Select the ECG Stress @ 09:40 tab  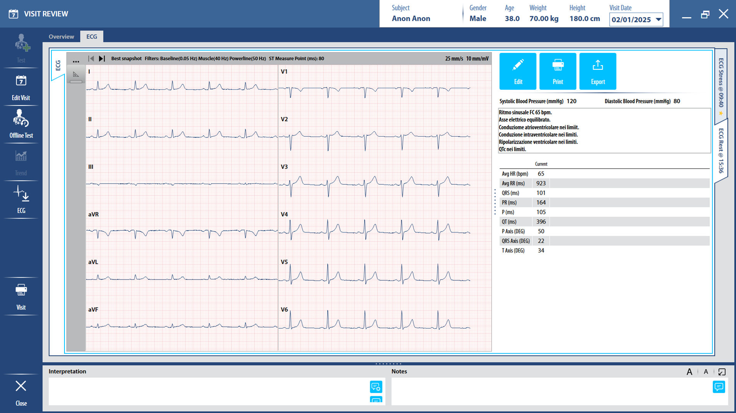pos(721,85)
